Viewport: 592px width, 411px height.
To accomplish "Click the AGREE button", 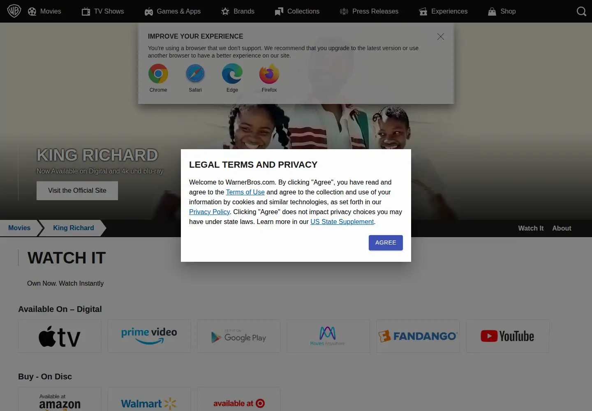I will [x=386, y=242].
